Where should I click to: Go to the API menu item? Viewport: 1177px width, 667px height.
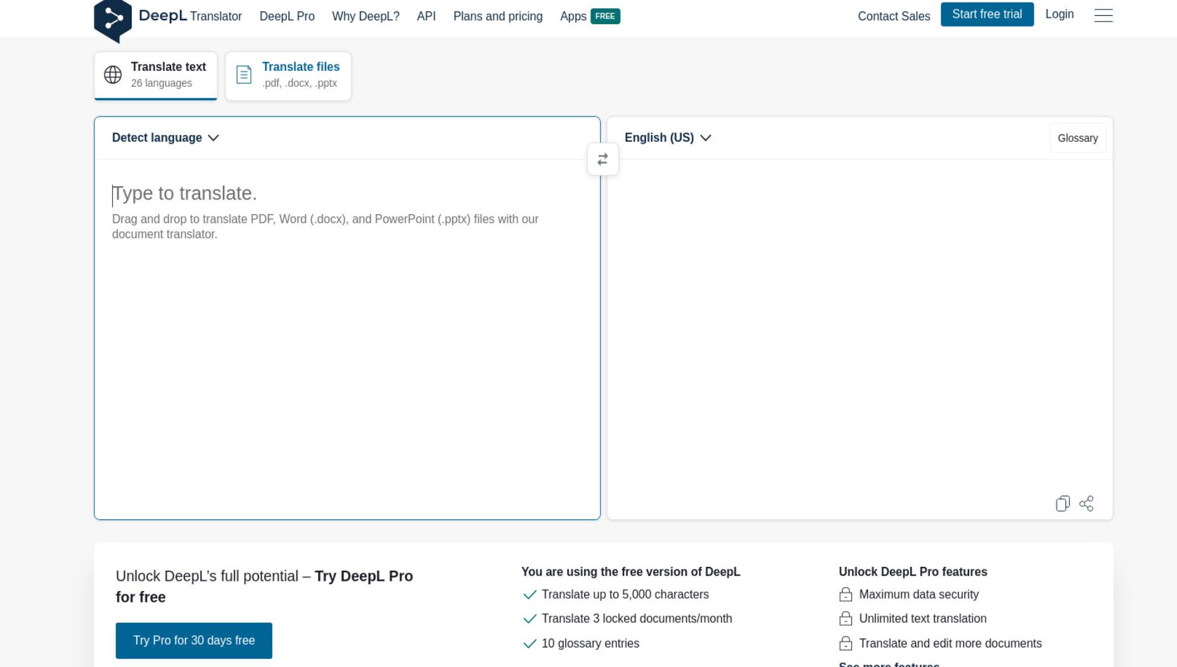click(x=426, y=16)
